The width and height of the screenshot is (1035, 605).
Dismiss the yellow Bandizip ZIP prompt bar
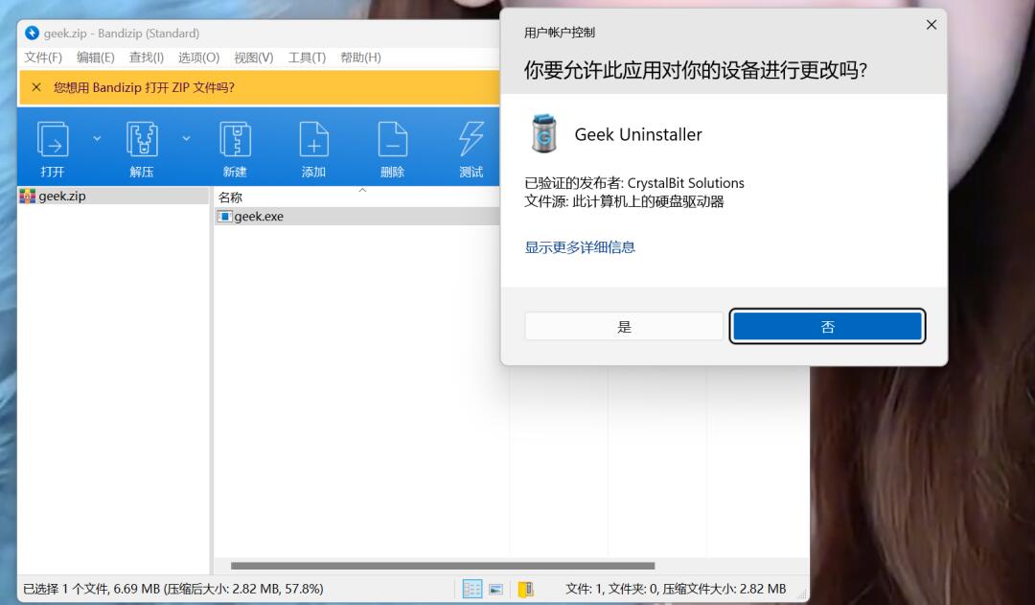(36, 87)
